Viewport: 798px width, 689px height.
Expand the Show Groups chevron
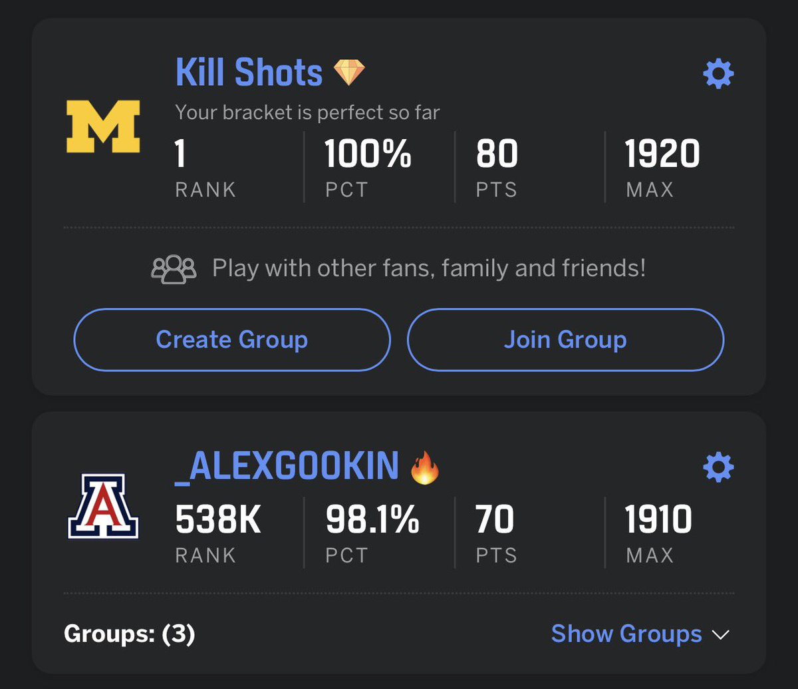tap(721, 634)
